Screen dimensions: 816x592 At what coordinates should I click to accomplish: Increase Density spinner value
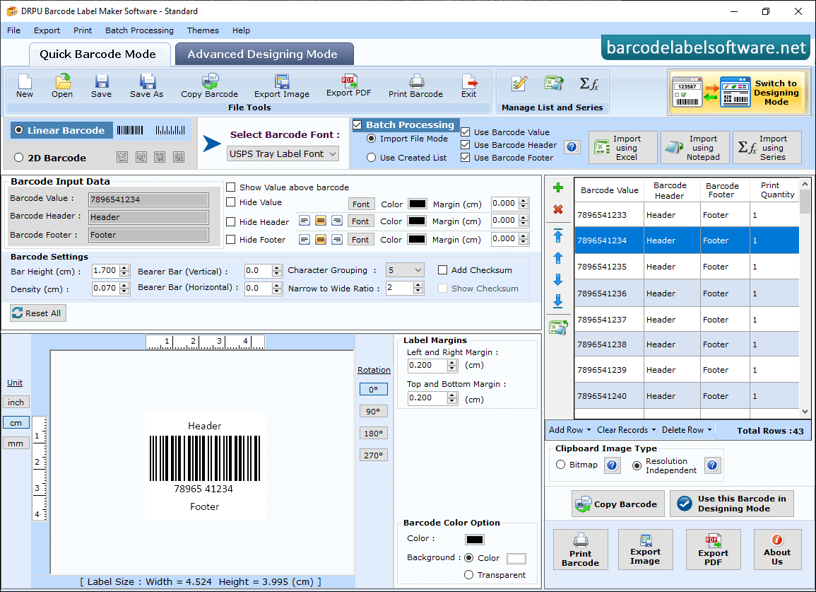click(124, 285)
